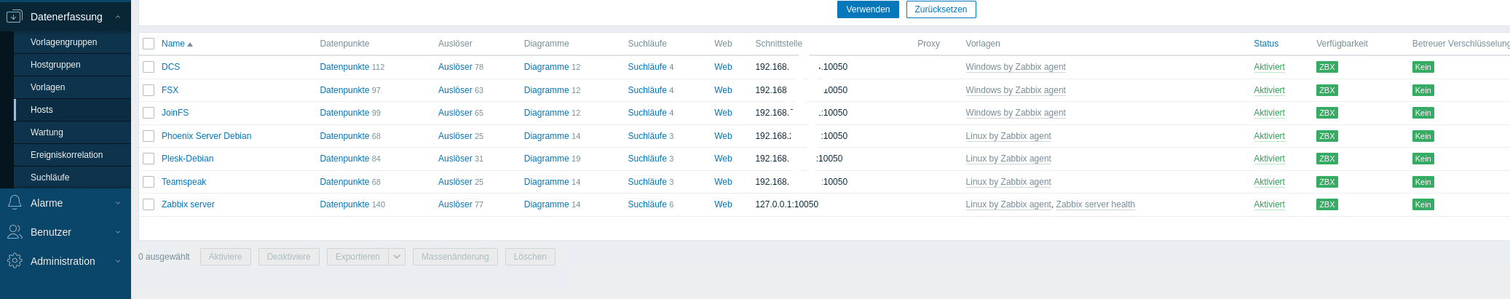Click ZBX availability badge for FSX
Viewport: 1510px width, 299px height.
pyautogui.click(x=1327, y=90)
